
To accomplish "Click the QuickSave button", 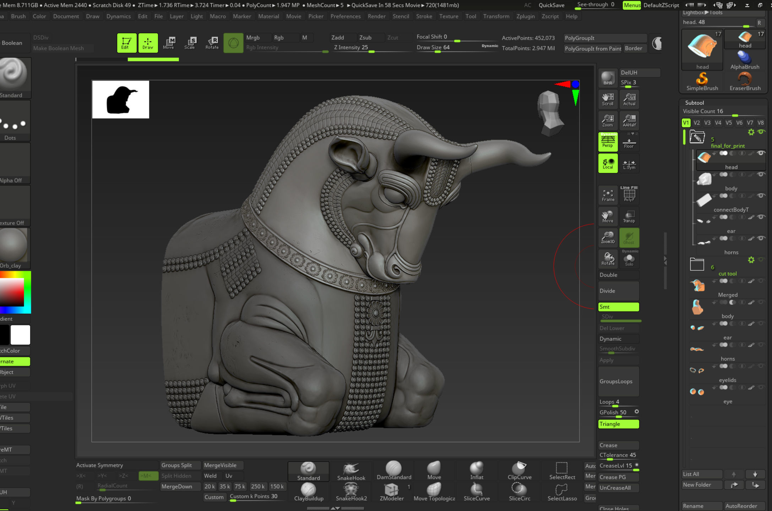I will [551, 5].
